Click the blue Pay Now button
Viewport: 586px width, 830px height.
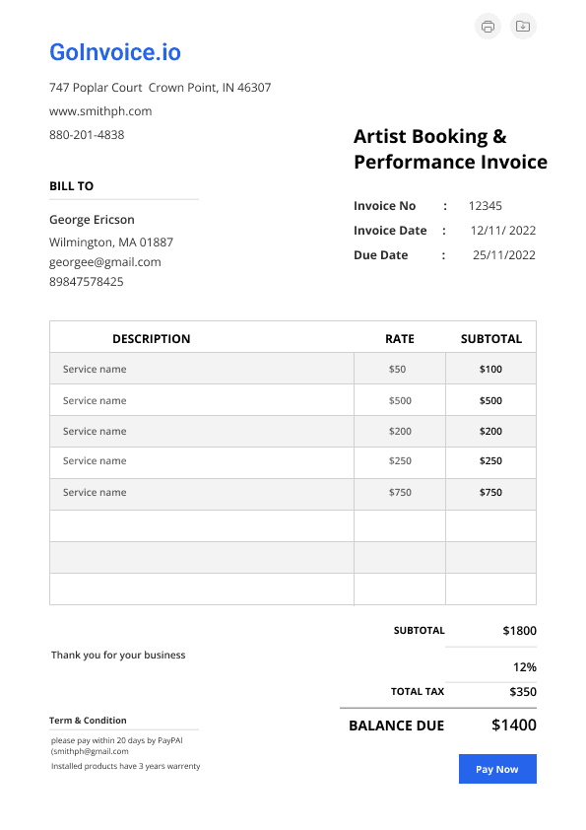click(x=497, y=769)
